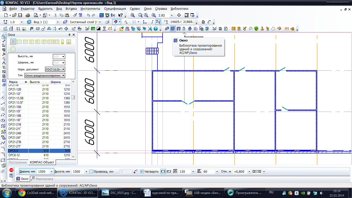Open the Высота, мм 1500 dropdown
This screenshot has width=352, height=198.
tap(86, 171)
